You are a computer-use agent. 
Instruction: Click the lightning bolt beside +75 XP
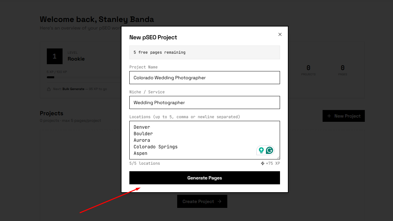point(263,163)
